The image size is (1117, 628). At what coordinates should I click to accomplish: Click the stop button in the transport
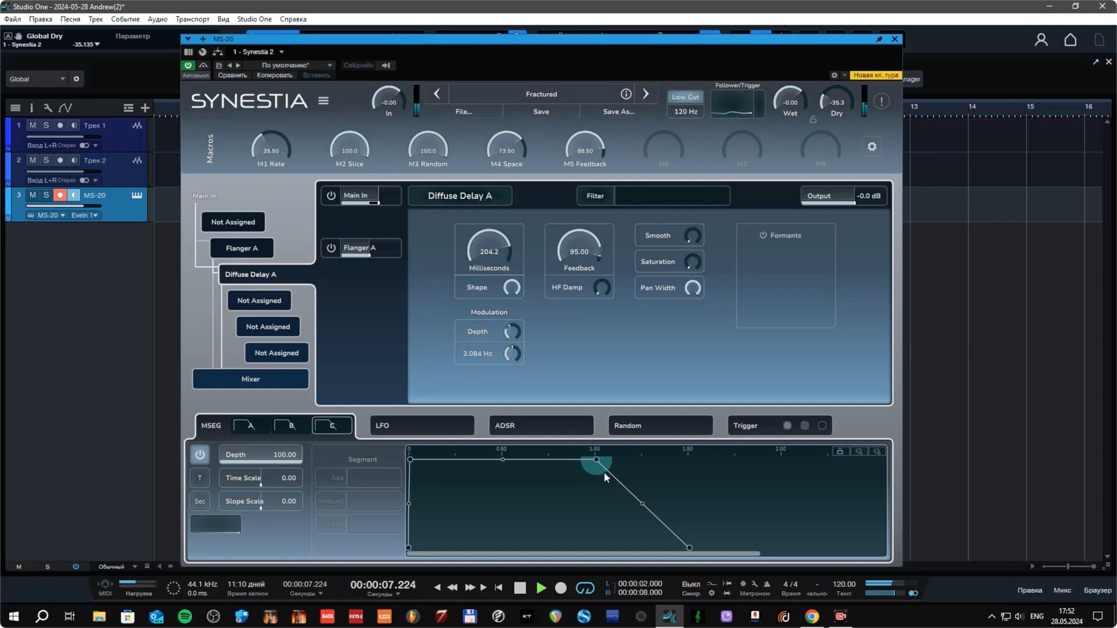pyautogui.click(x=520, y=588)
